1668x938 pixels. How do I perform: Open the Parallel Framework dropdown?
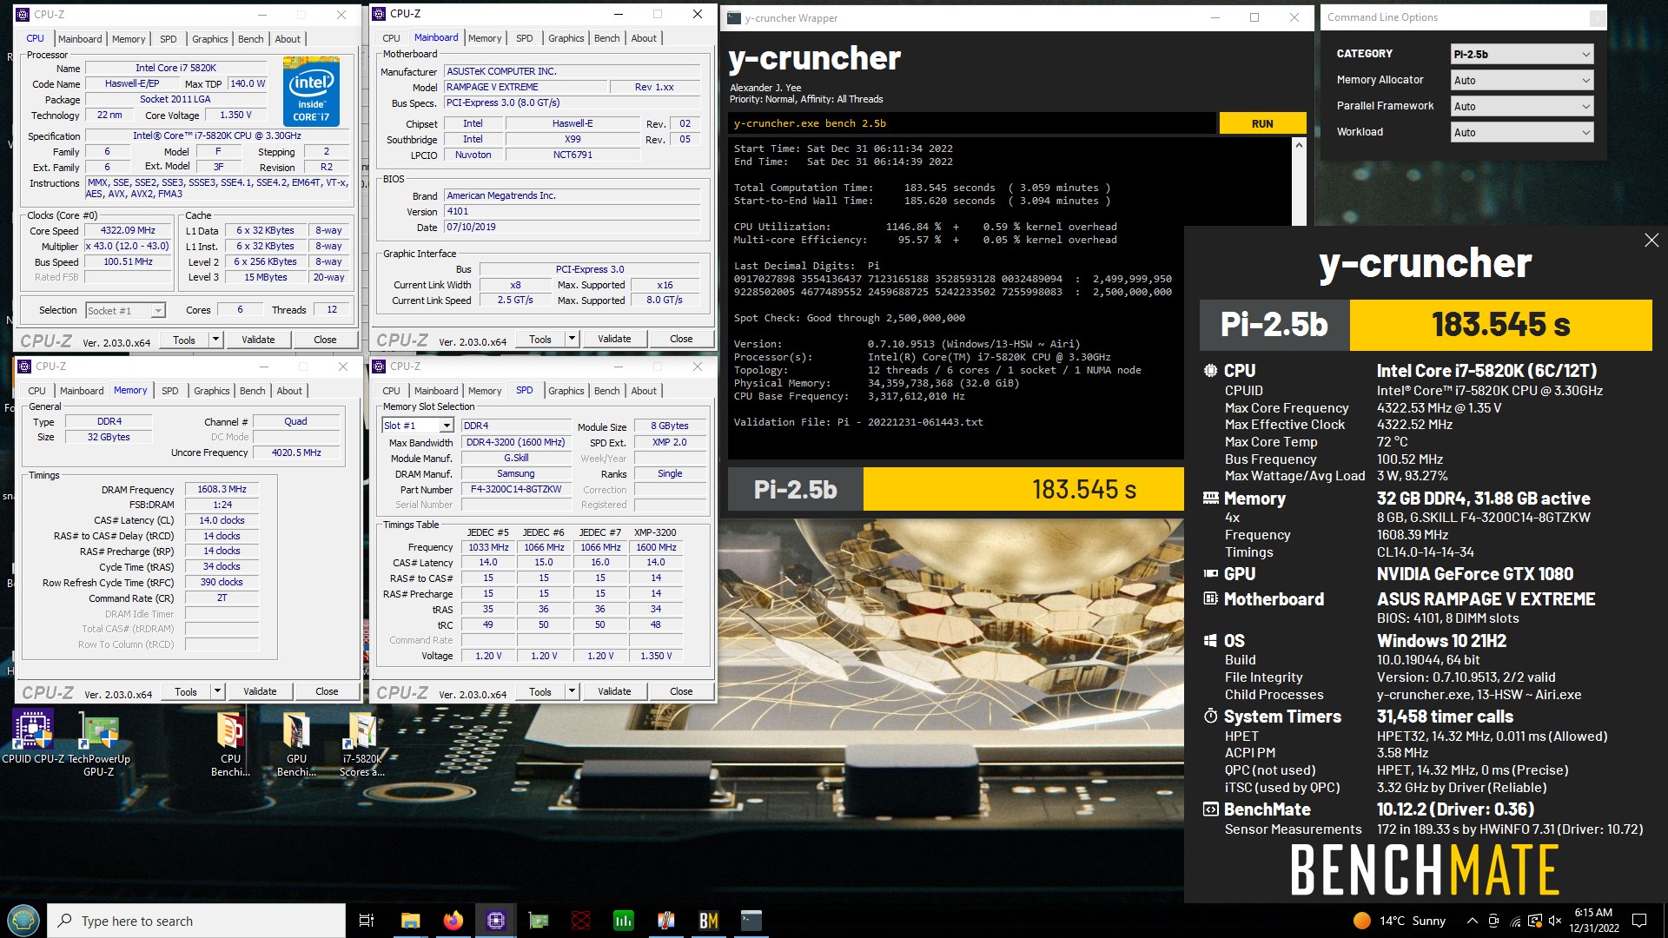pyautogui.click(x=1522, y=106)
